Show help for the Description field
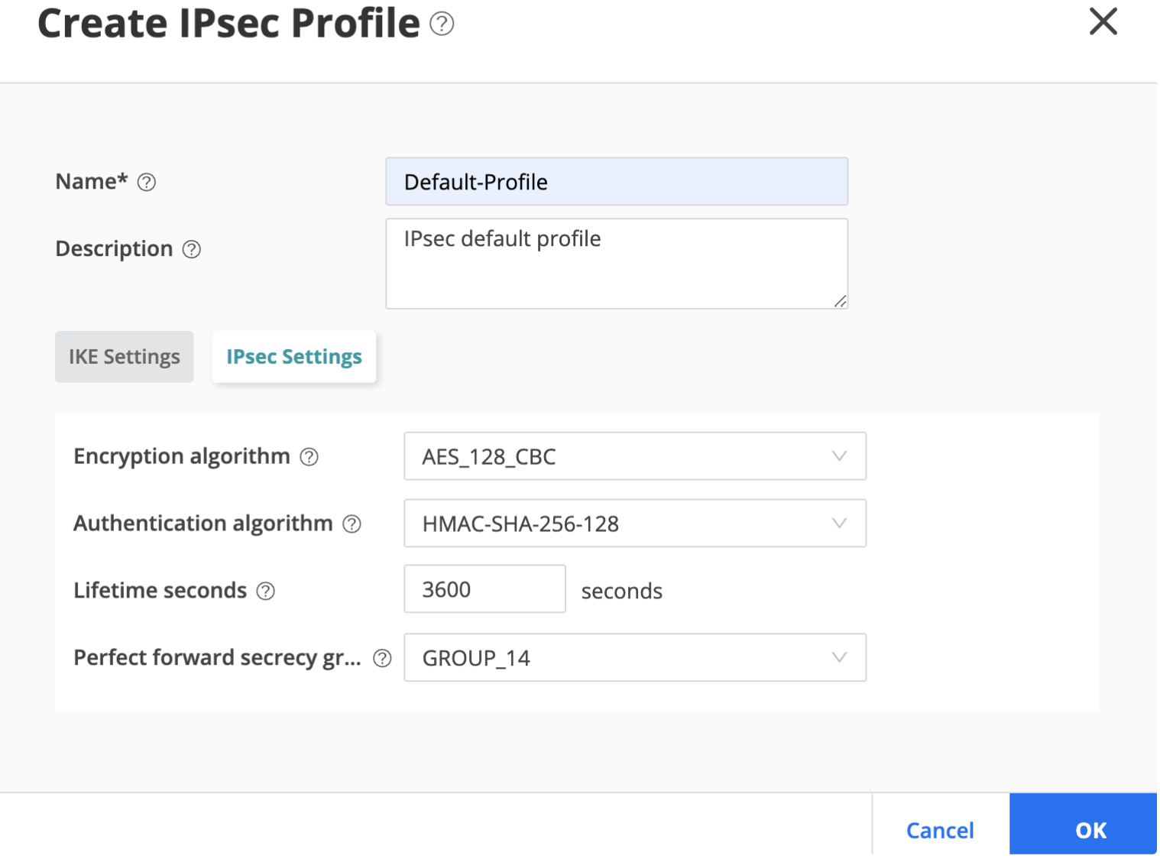The width and height of the screenshot is (1160, 859). (x=192, y=249)
